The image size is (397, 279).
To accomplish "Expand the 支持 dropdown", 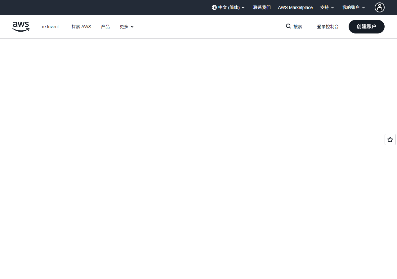I will click(x=327, y=7).
